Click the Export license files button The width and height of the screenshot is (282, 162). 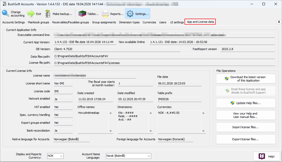pos(246,139)
